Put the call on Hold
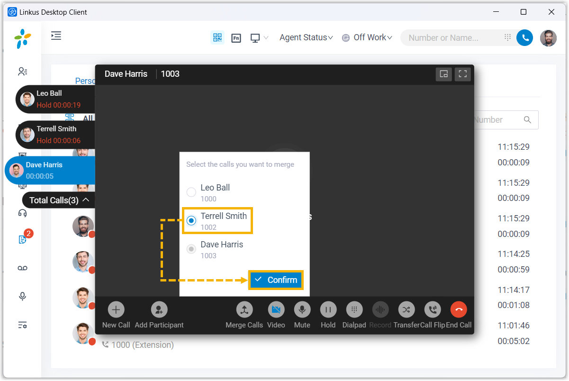The height and width of the screenshot is (381, 569). tap(328, 310)
